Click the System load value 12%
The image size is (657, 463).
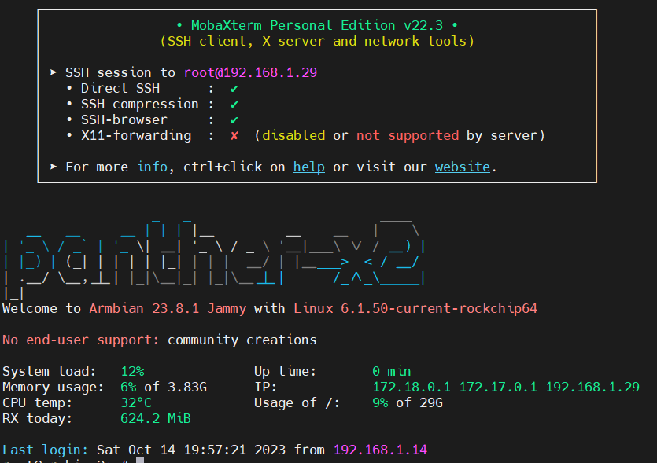[132, 371]
